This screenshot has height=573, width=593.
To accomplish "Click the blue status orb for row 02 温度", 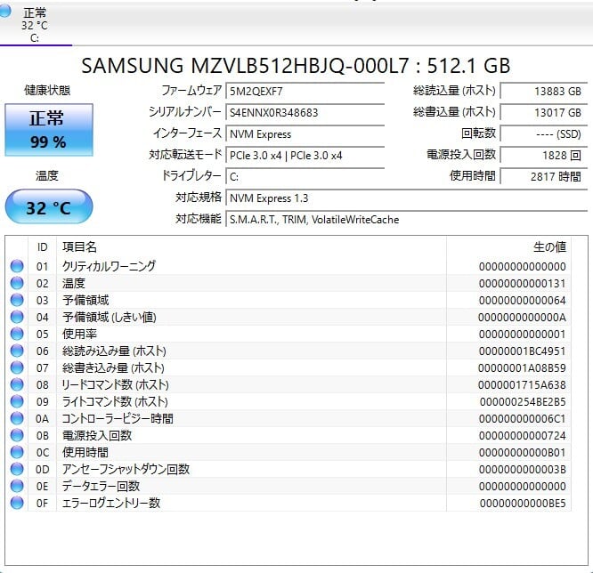I will 17,283.
